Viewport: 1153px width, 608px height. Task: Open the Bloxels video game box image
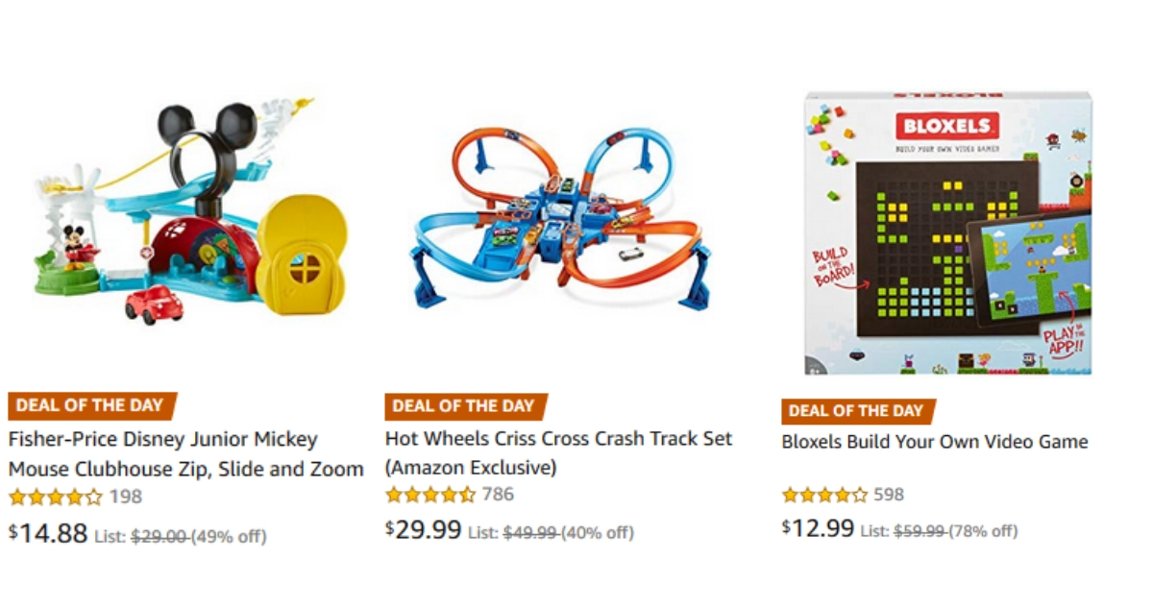coord(947,233)
